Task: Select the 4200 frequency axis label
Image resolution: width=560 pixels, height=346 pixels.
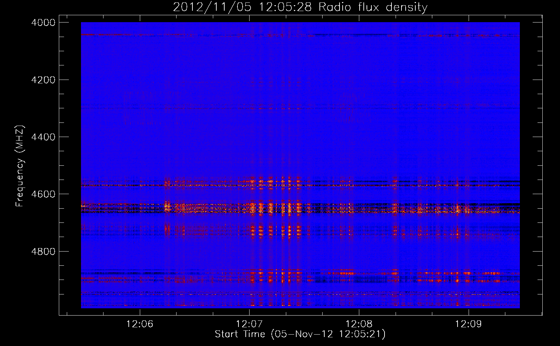Action: coord(43,80)
